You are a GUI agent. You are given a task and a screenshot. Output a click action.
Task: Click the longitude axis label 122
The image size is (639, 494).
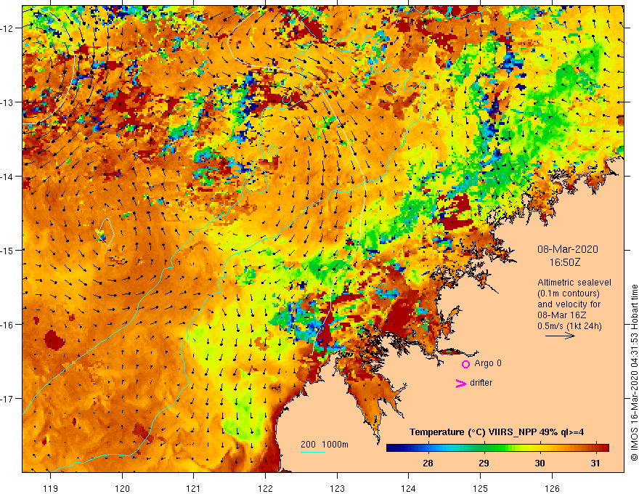[x=265, y=488]
